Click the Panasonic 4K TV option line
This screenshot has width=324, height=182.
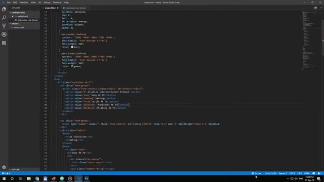(97, 105)
